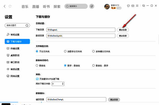Viewport: 159px width, 105px height.
Task: Click the Lv.11 level badge
Action: (x=119, y=8)
